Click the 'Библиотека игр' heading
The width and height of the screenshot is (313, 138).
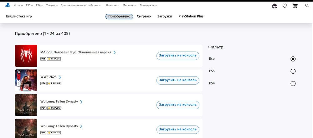19,16
